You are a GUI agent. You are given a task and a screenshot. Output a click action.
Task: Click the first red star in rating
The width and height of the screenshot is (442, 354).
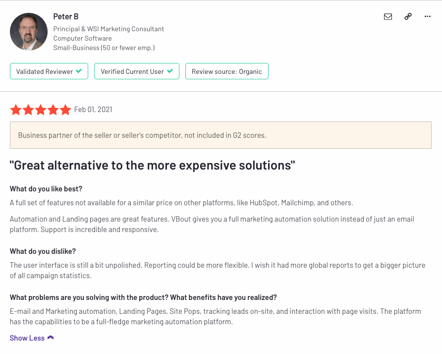[x=16, y=110]
